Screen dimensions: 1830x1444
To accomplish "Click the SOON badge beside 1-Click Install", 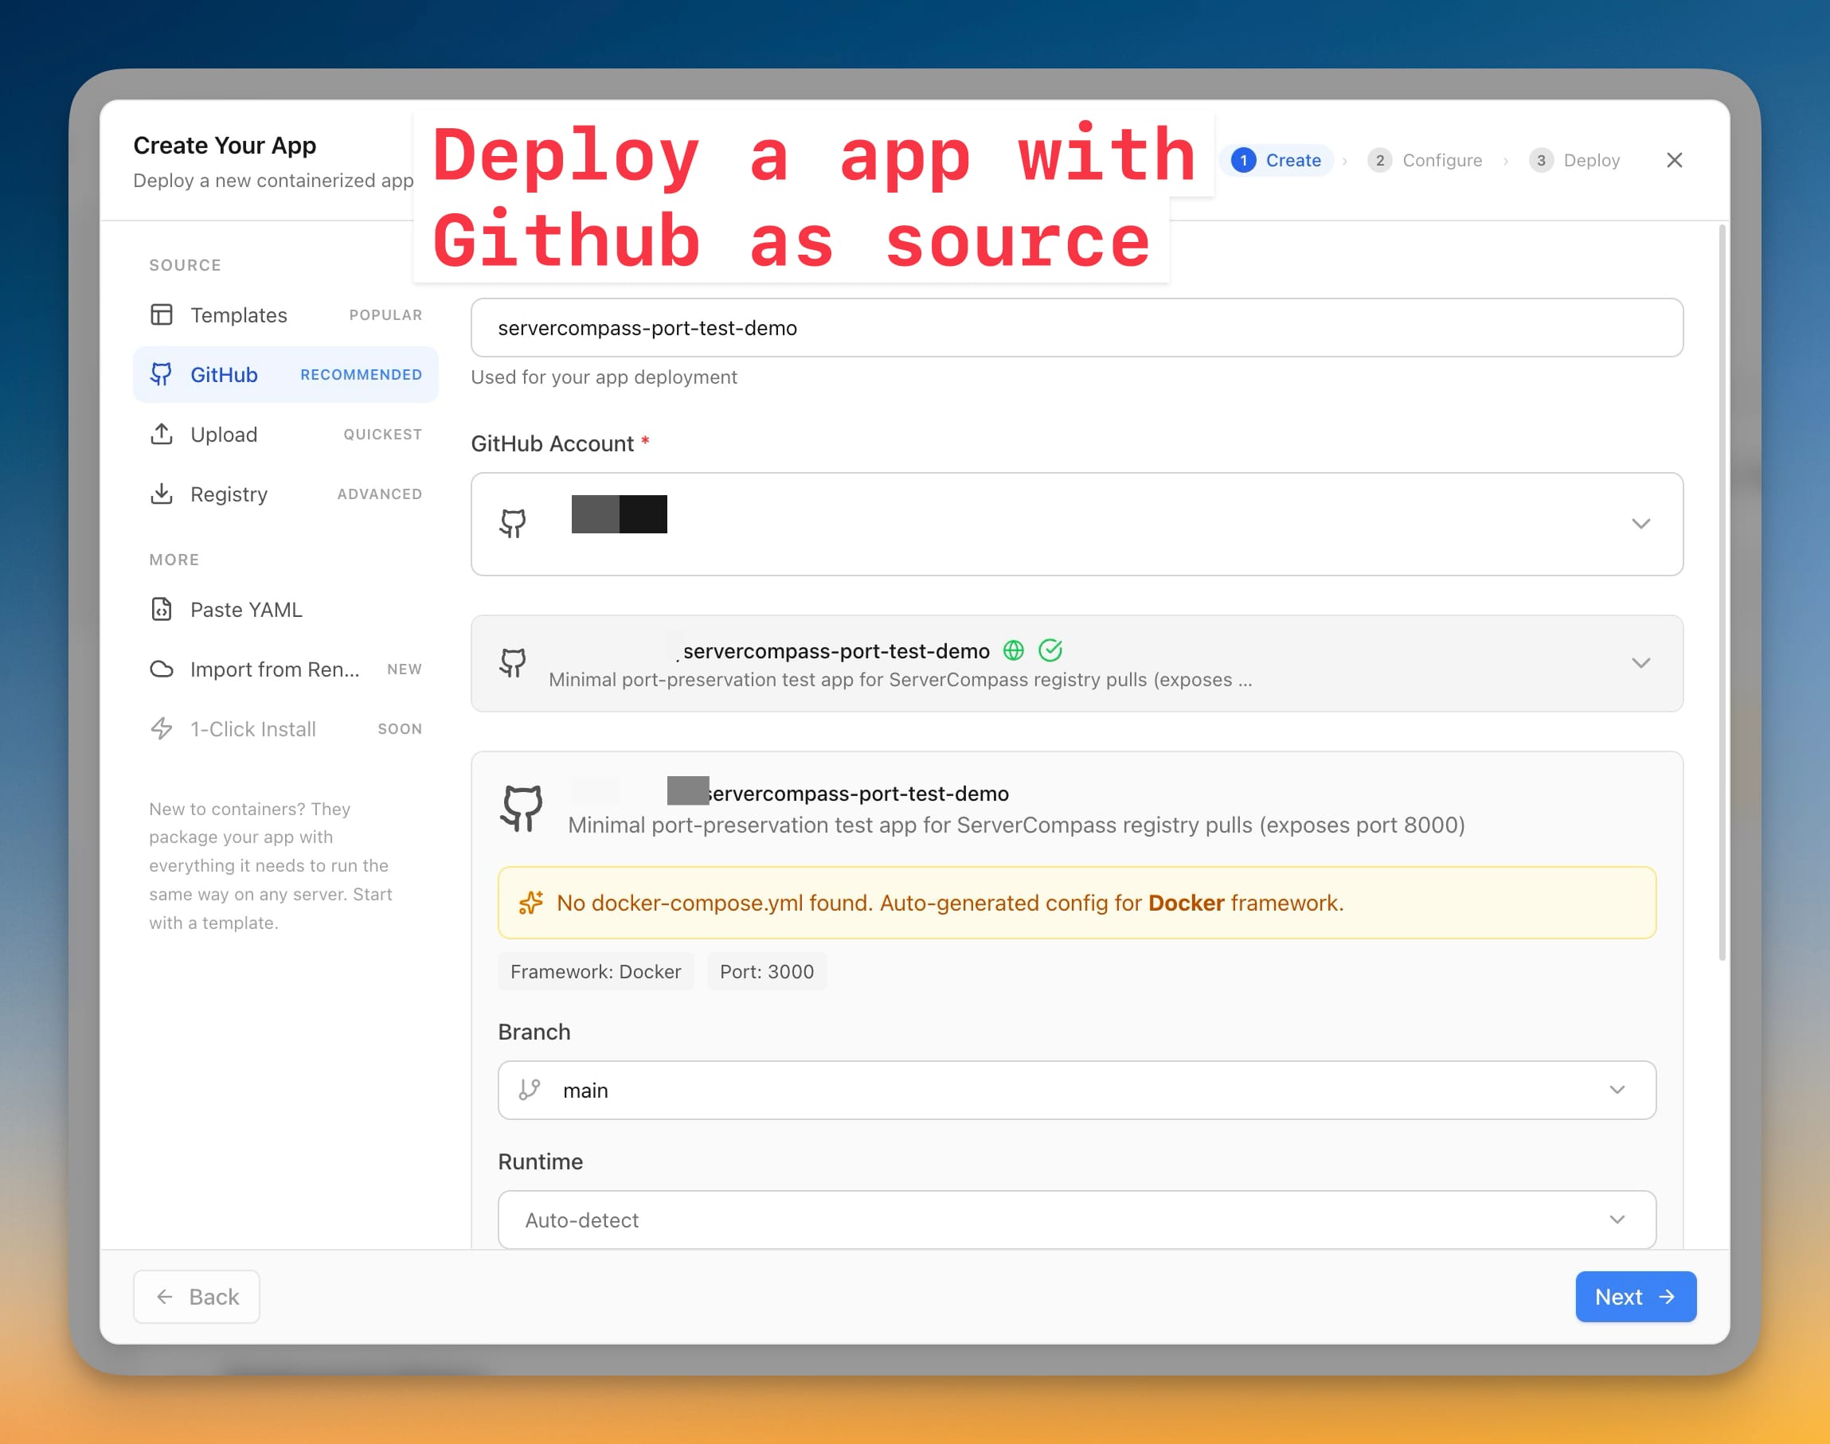I will point(400,728).
